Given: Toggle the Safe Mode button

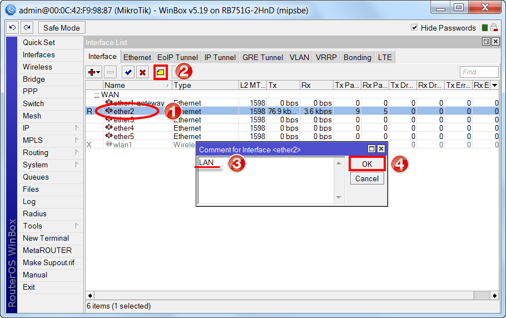Looking at the screenshot, I should (62, 28).
